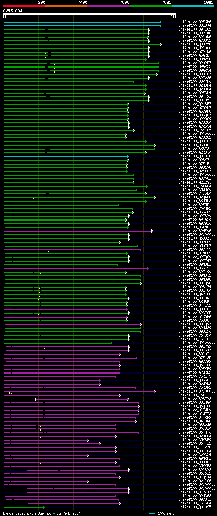217x516 pixels.
Task: Click the white query bar under AV551884
Action: (x=90, y=14)
